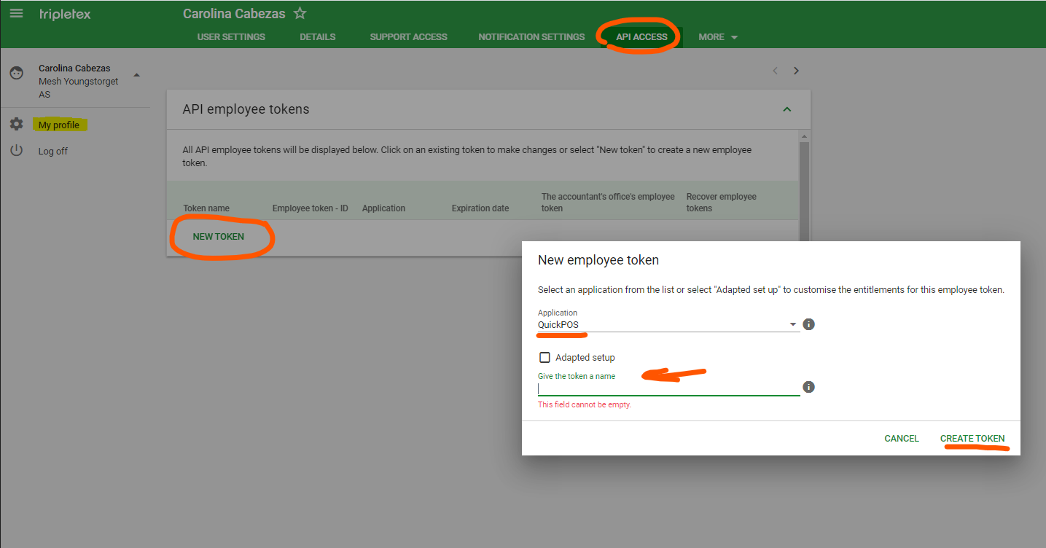Image resolution: width=1046 pixels, height=548 pixels.
Task: Click the info icon beside the token name field
Action: 808,386
